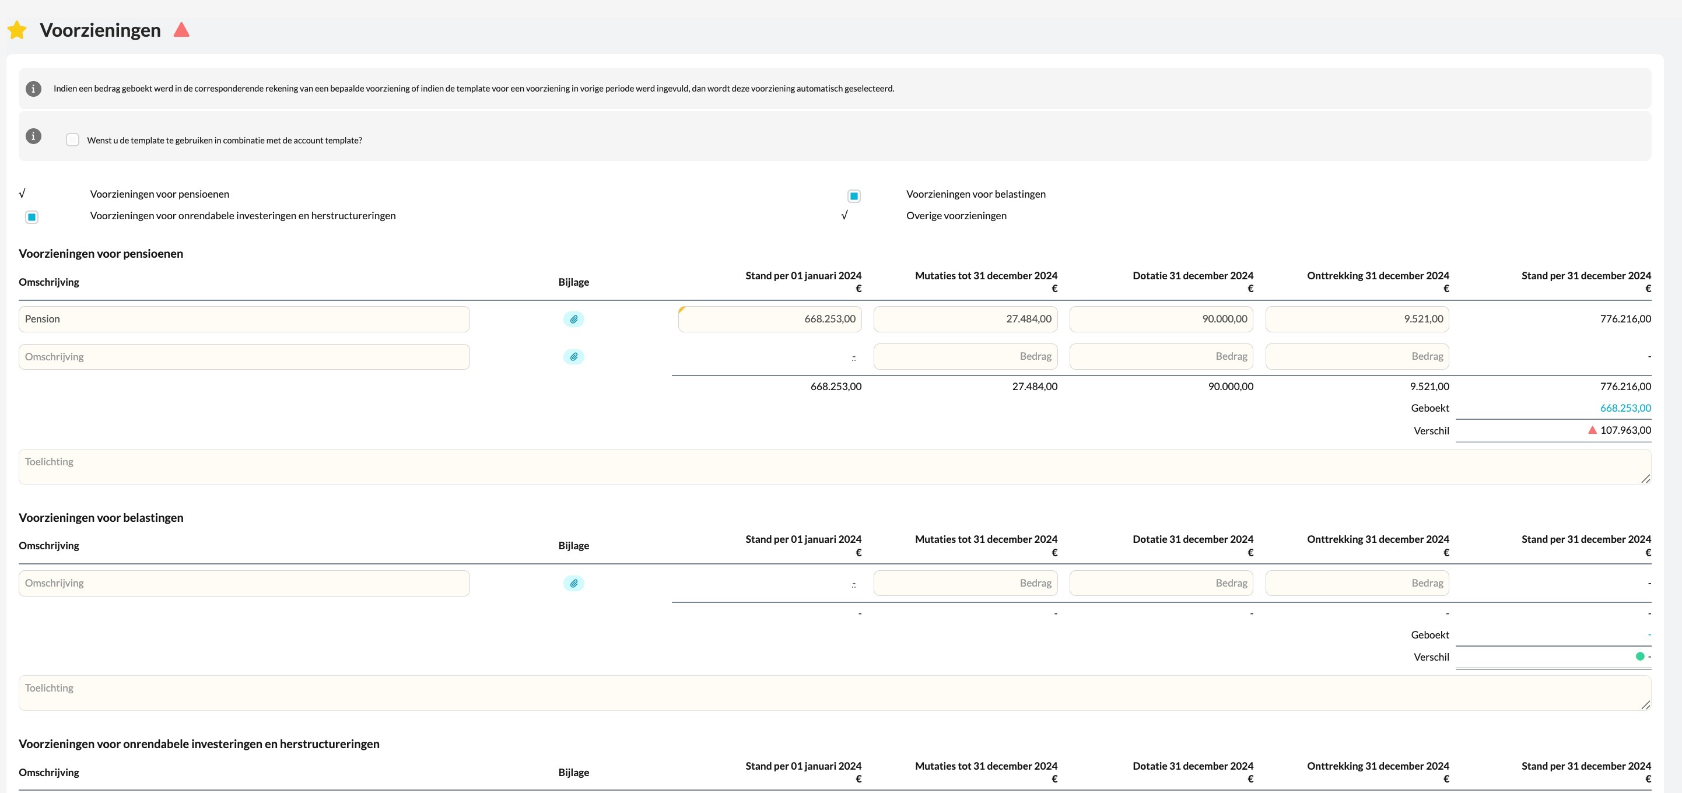Grab the resize handle of belastingen Toelichting

[x=1645, y=705]
